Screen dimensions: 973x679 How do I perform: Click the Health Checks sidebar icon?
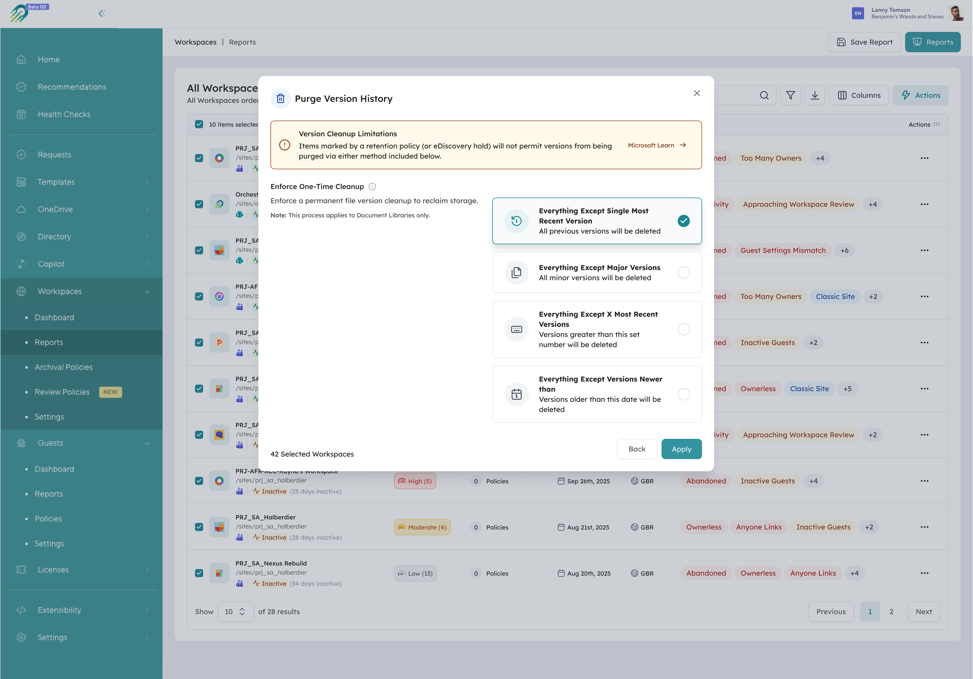[x=21, y=115]
